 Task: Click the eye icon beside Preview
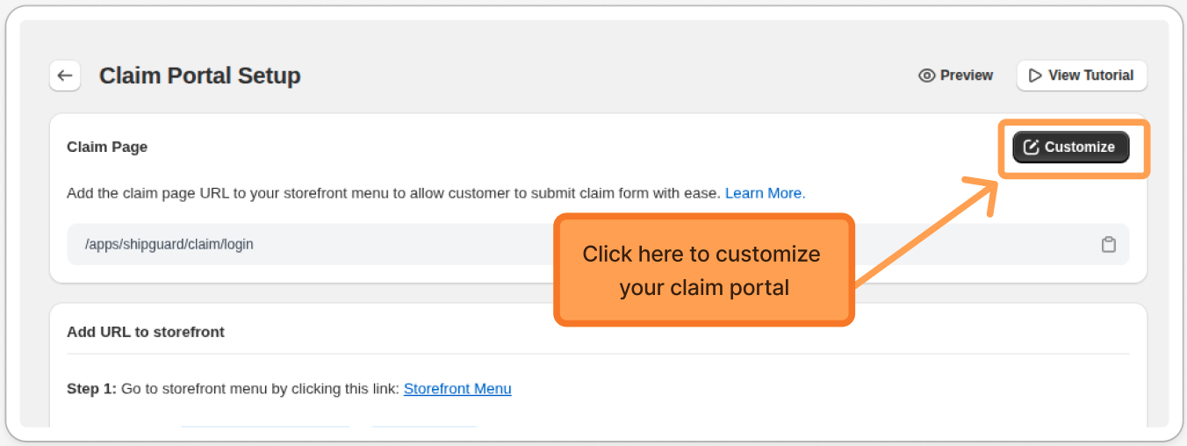pos(926,76)
